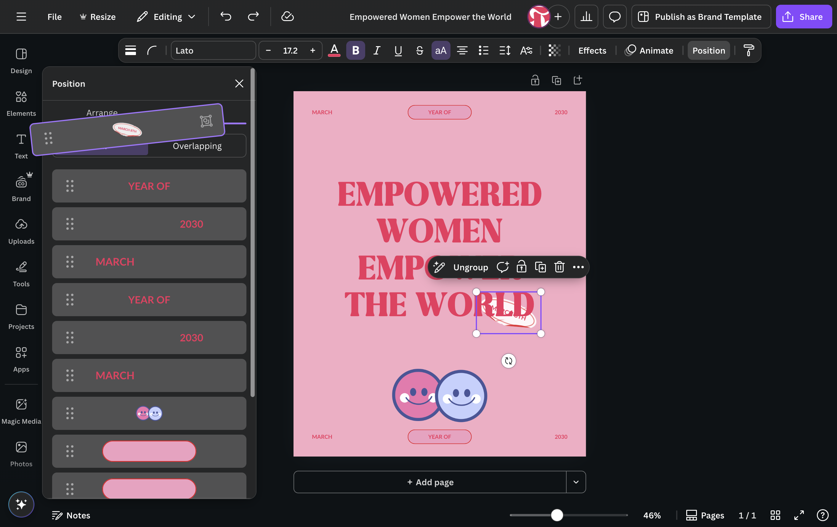Open the comments speech bubble
The width and height of the screenshot is (837, 527).
point(615,17)
